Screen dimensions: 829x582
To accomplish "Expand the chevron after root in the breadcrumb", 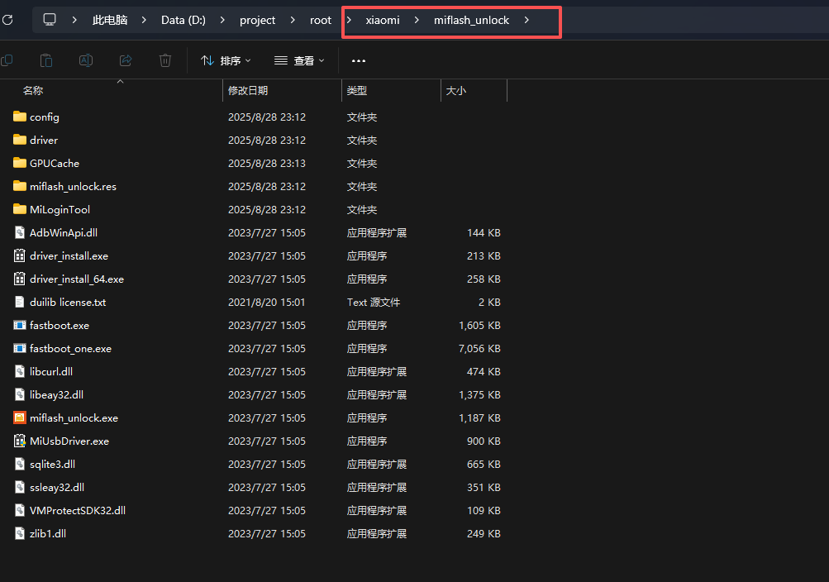I will click(x=349, y=20).
